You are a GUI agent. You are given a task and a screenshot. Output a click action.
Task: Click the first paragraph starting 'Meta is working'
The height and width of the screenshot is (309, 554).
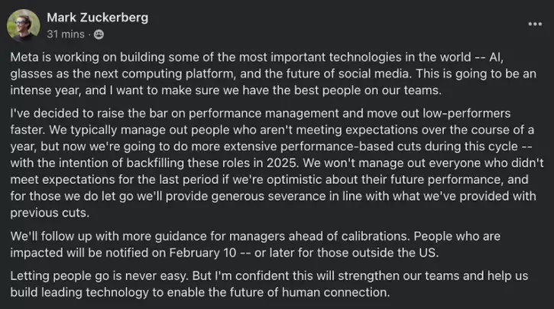point(273,73)
